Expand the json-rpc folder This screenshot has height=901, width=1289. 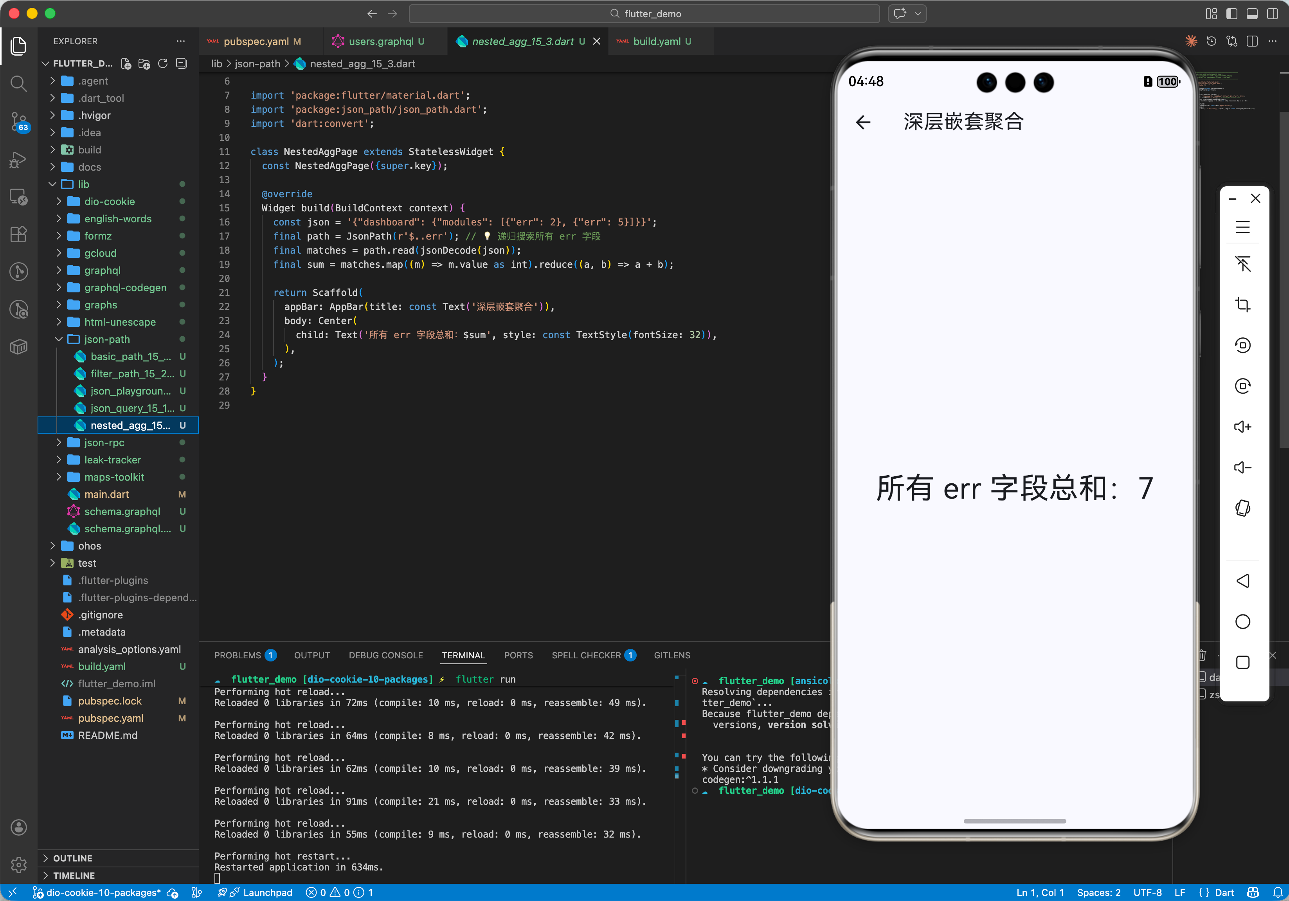(x=104, y=442)
